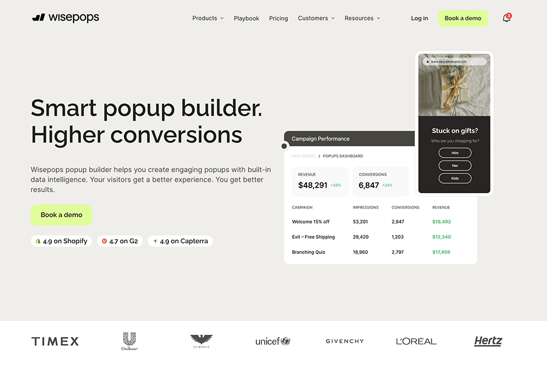This screenshot has width=547, height=365.
Task: Click the Welcome 15% off campaign row
Action: pos(381,222)
